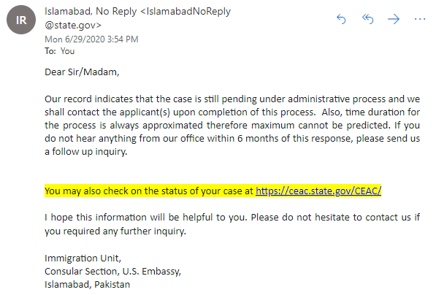Click the sentence starting 'Our record indicates'
Image resolution: width=436 pixels, height=295 pixels.
click(232, 106)
